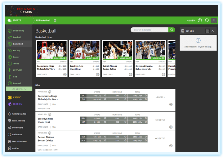The height and width of the screenshot is (158, 223).
Task: Add MIA spread -8 (-105) selection
Action: (97, 122)
